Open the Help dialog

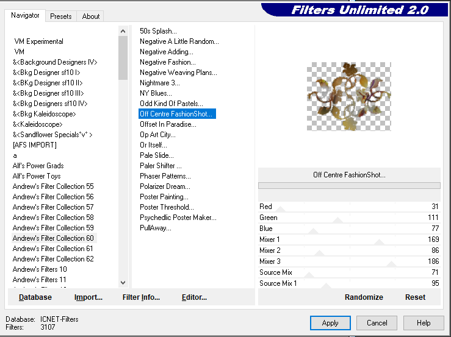[424, 323]
